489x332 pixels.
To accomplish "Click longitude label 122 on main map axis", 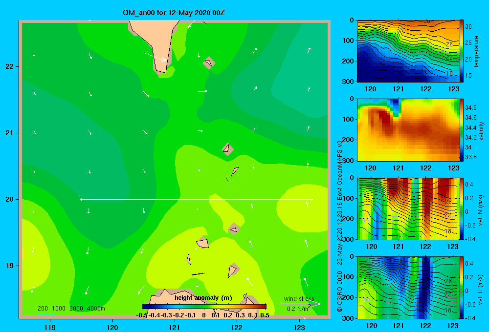I will point(237,327).
